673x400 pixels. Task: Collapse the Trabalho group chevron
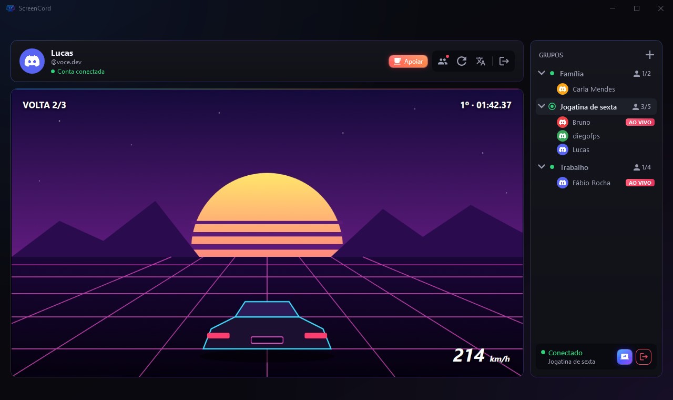pos(542,167)
